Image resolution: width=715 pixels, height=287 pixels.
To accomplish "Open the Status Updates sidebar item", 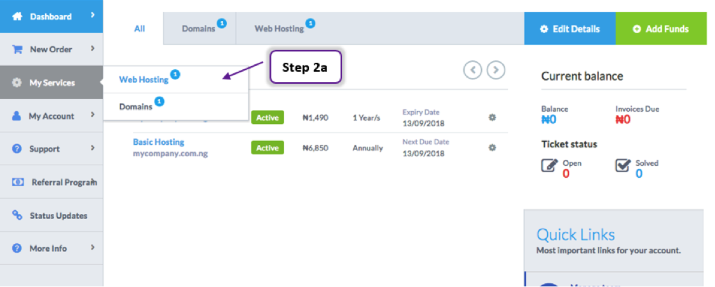I will coord(51,215).
